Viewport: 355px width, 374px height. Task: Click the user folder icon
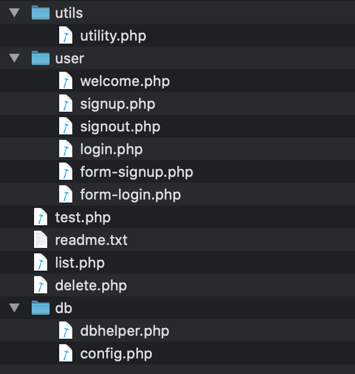41,58
